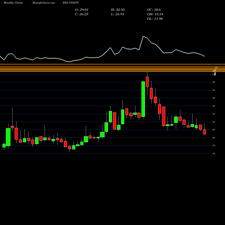
Task: Click the red candle at the chart's highest price
Action: (147, 82)
